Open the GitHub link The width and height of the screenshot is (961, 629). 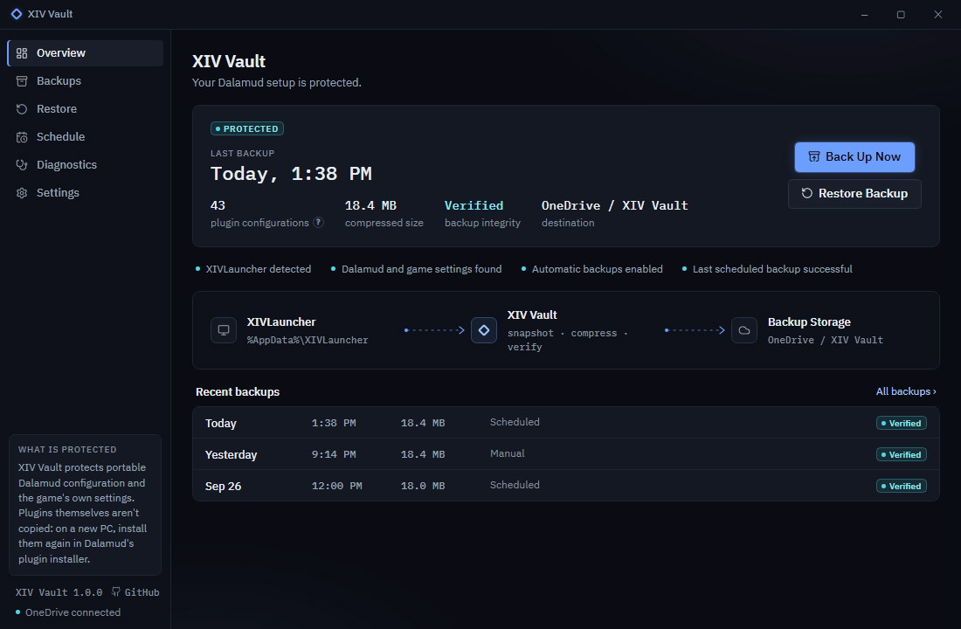pyautogui.click(x=135, y=592)
